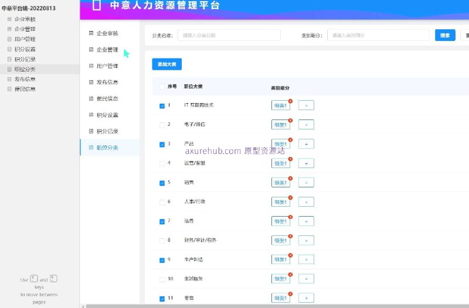469x308 pixels.
Task: Add subcategory to 法务 with plus
Action: pos(306,221)
